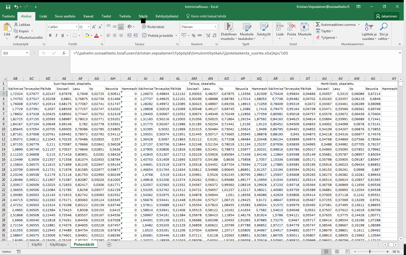This screenshot has height=255, width=406.
Task: Align text to the left
Action: 109,35
